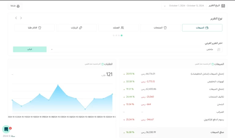Open the October 2024 date range dropdown

pyautogui.click(x=187, y=6)
